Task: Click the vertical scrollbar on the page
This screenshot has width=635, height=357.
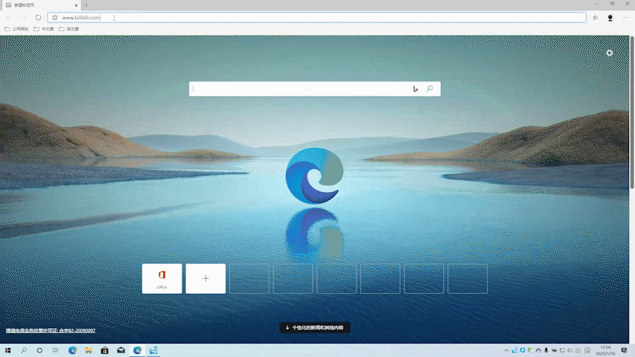Action: tap(632, 112)
